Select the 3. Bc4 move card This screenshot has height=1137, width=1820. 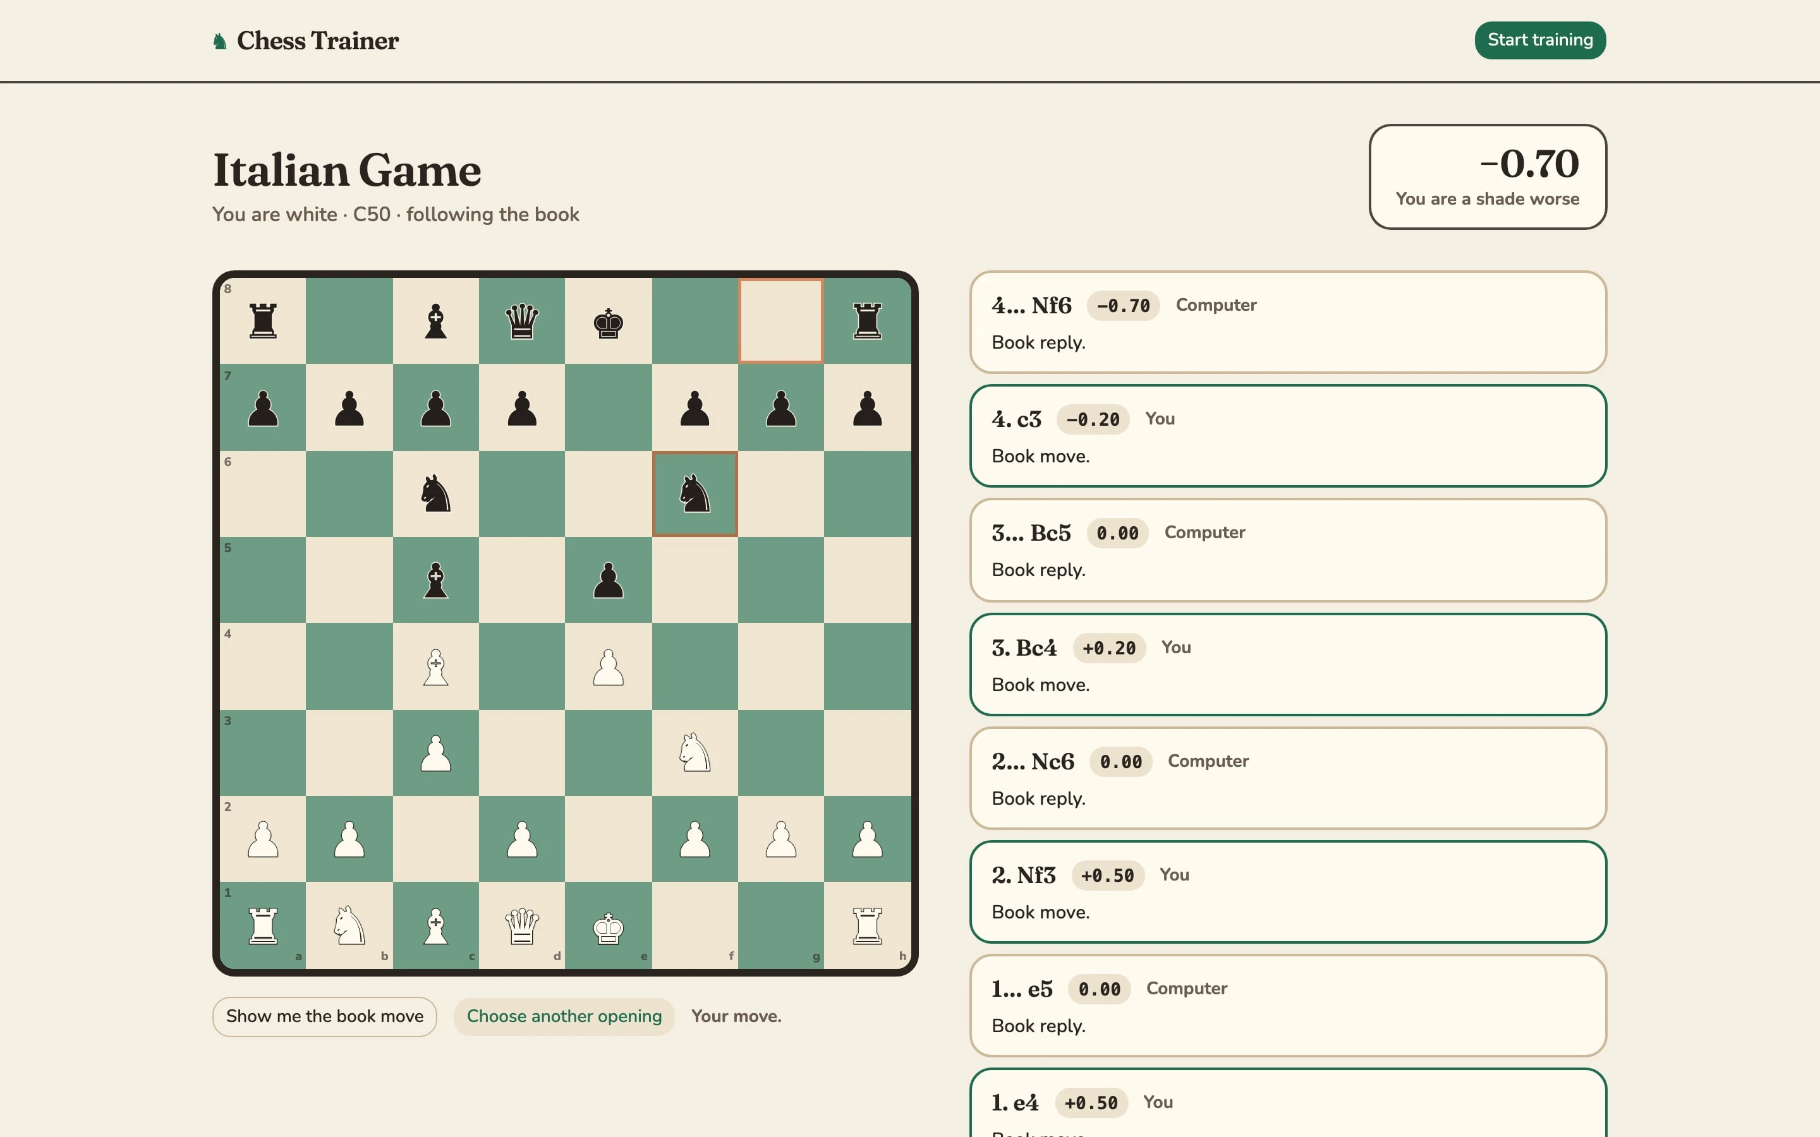(x=1287, y=664)
